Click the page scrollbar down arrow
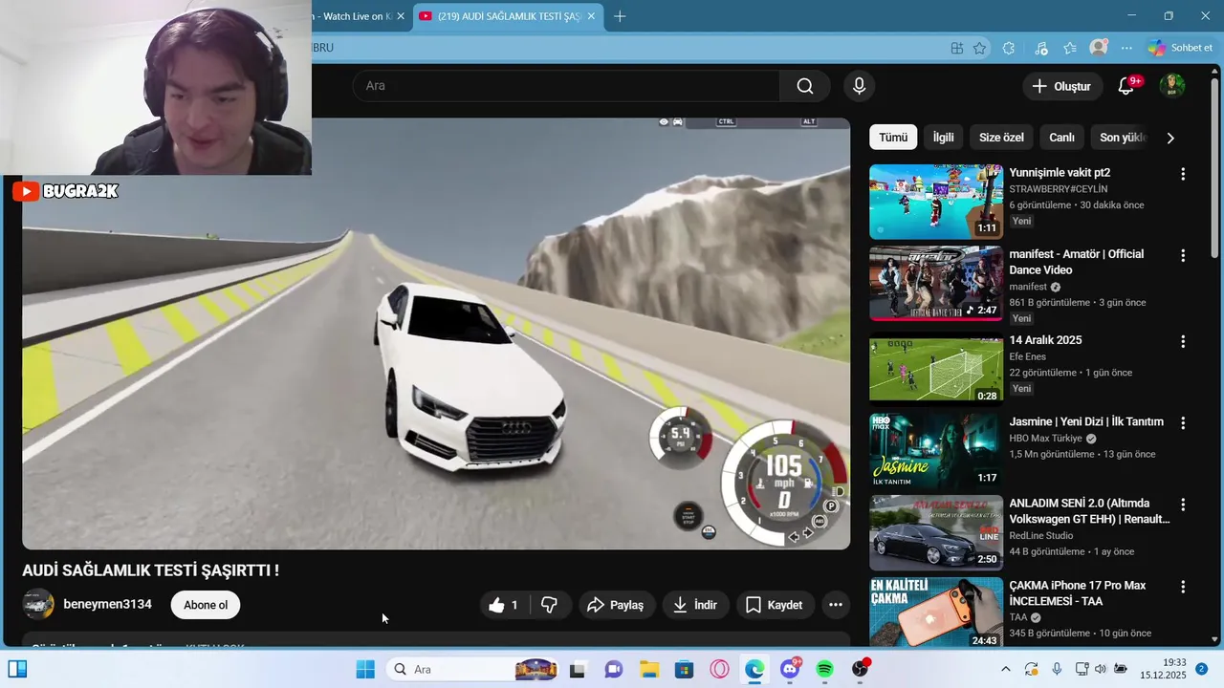This screenshot has height=688, width=1224. 1215,639
